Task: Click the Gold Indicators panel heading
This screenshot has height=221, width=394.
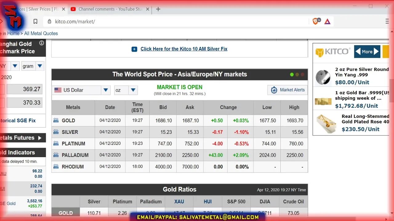Action: 23,153
